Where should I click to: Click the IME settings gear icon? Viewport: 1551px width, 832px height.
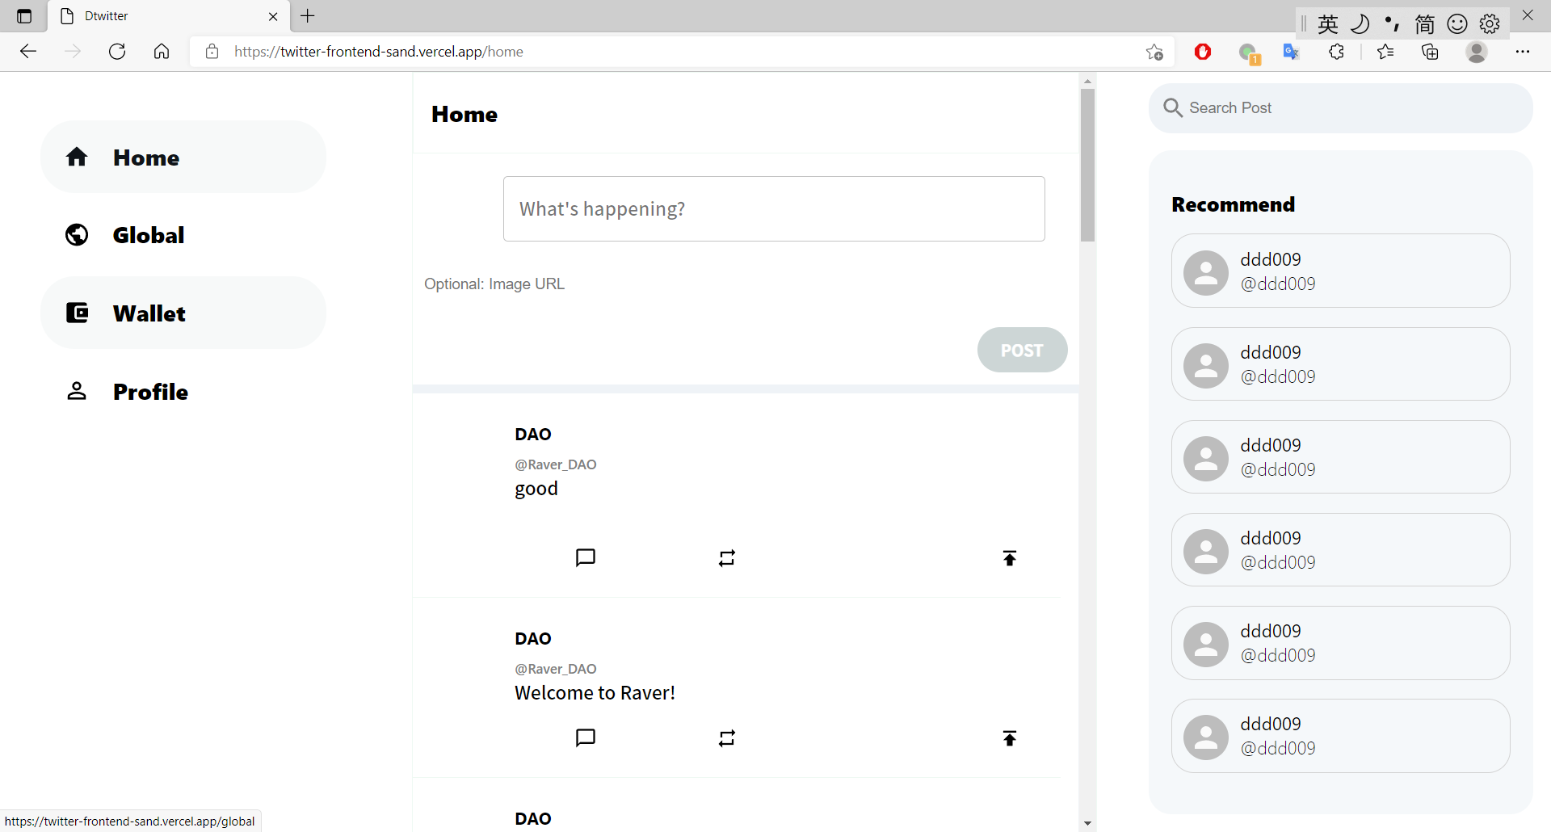pyautogui.click(x=1490, y=24)
